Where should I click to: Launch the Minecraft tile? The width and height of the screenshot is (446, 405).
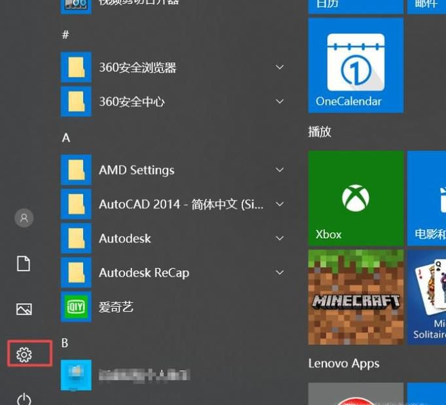pyautogui.click(x=356, y=297)
